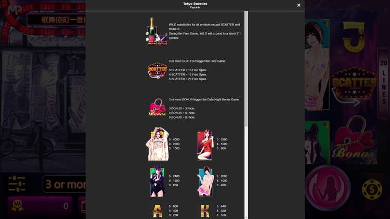Click the WILD substitutes description text
The image size is (390, 219).
204,24
